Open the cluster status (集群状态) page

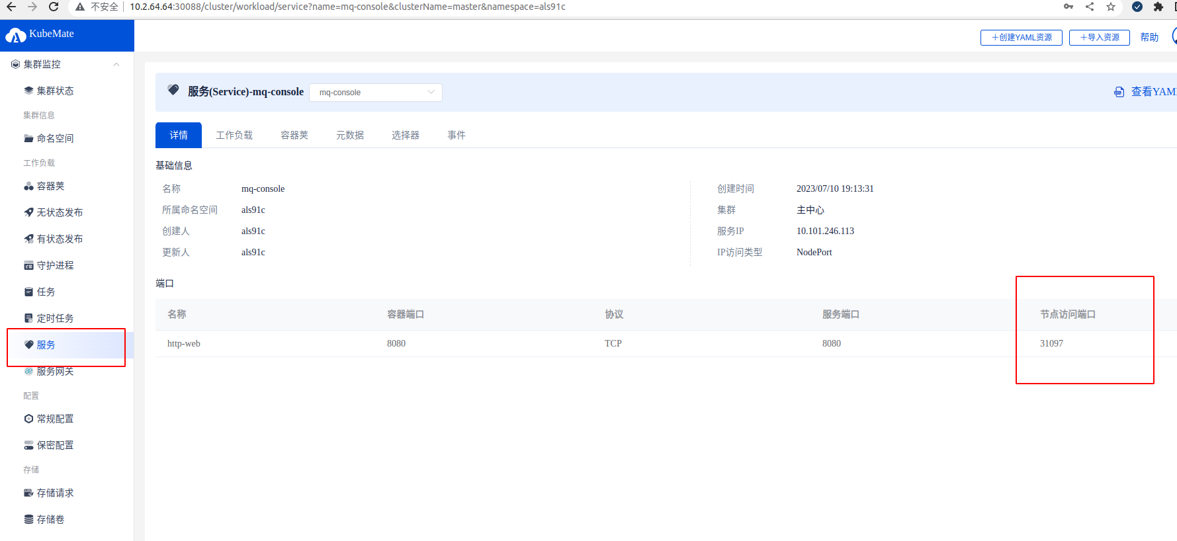(x=55, y=91)
